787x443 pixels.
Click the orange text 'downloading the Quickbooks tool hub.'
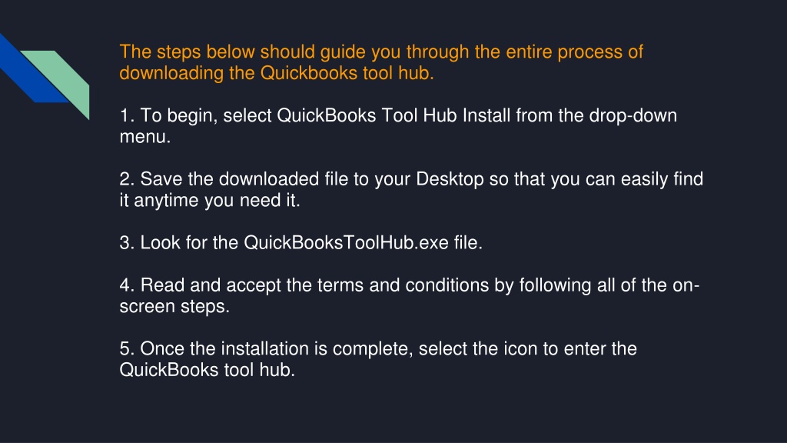[277, 73]
